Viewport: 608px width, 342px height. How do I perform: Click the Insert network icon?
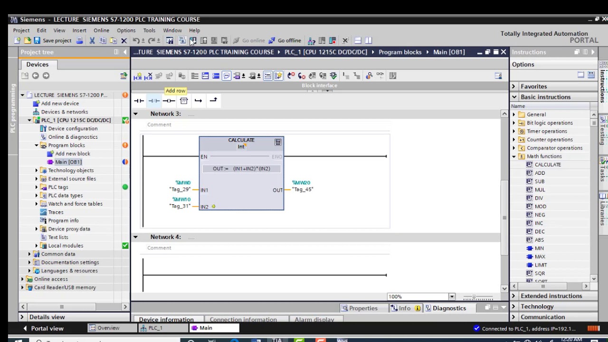coord(138,76)
